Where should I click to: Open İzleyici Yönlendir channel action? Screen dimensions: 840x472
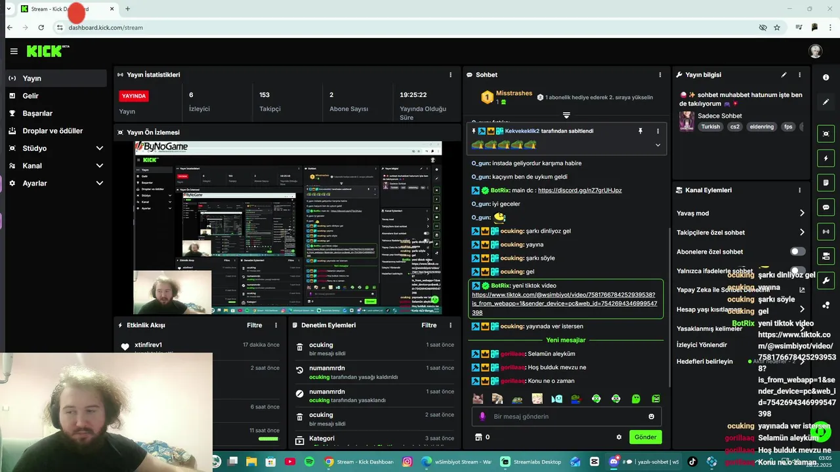pyautogui.click(x=702, y=344)
